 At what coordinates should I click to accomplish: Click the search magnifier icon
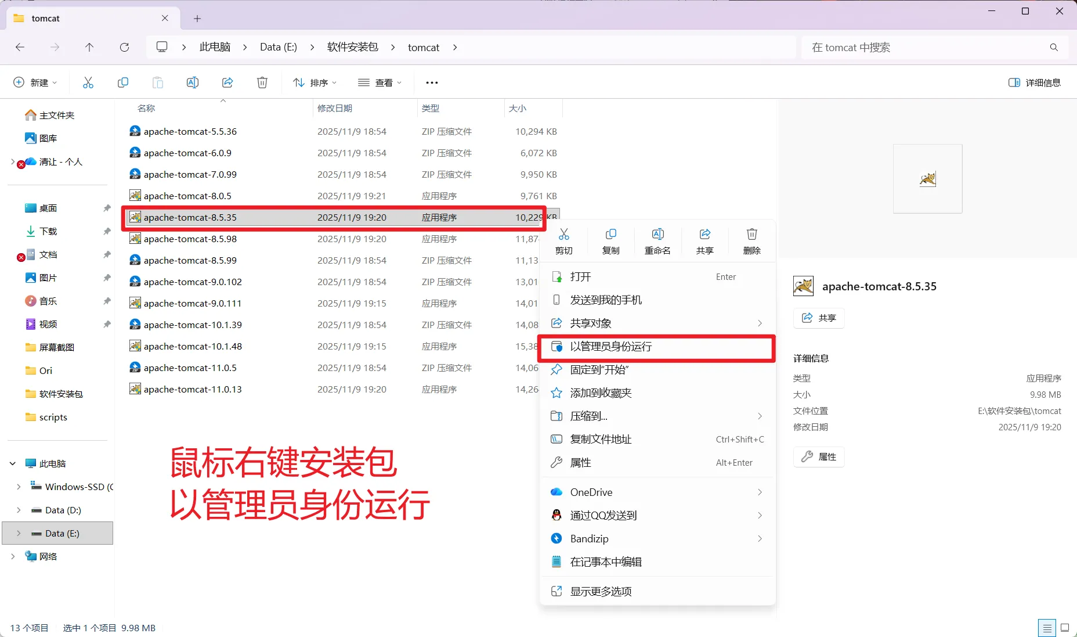[x=1054, y=48]
